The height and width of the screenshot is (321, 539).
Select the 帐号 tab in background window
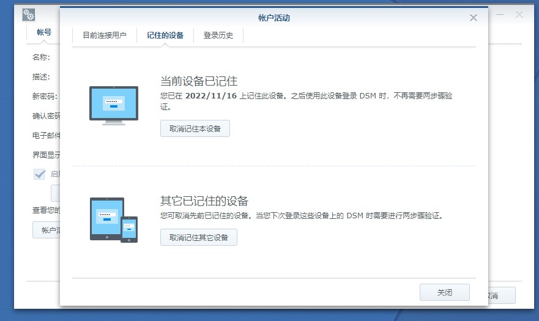click(x=44, y=32)
